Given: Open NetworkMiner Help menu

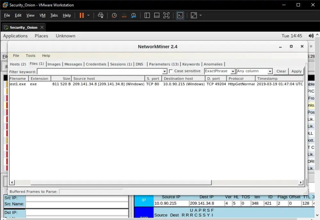Looking at the screenshot, I should tap(46, 56).
